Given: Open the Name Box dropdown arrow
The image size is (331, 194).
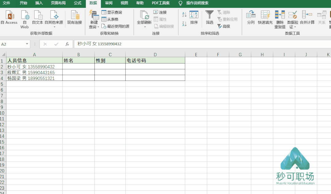Looking at the screenshot, I should (x=27, y=44).
